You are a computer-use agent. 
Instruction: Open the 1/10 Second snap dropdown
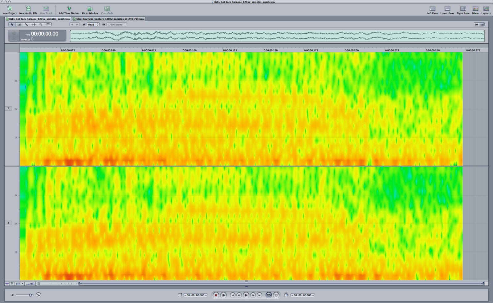point(116,25)
